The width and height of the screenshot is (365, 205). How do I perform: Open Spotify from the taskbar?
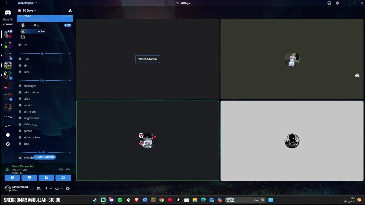120,200
